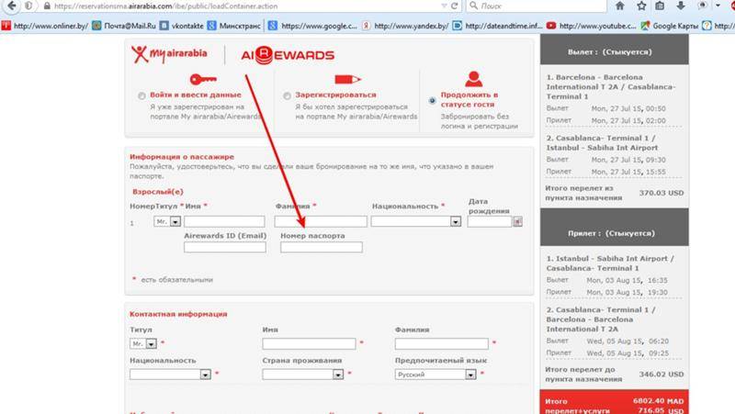Open the bookmarks list icon
The image size is (735, 414).
coord(660,6)
